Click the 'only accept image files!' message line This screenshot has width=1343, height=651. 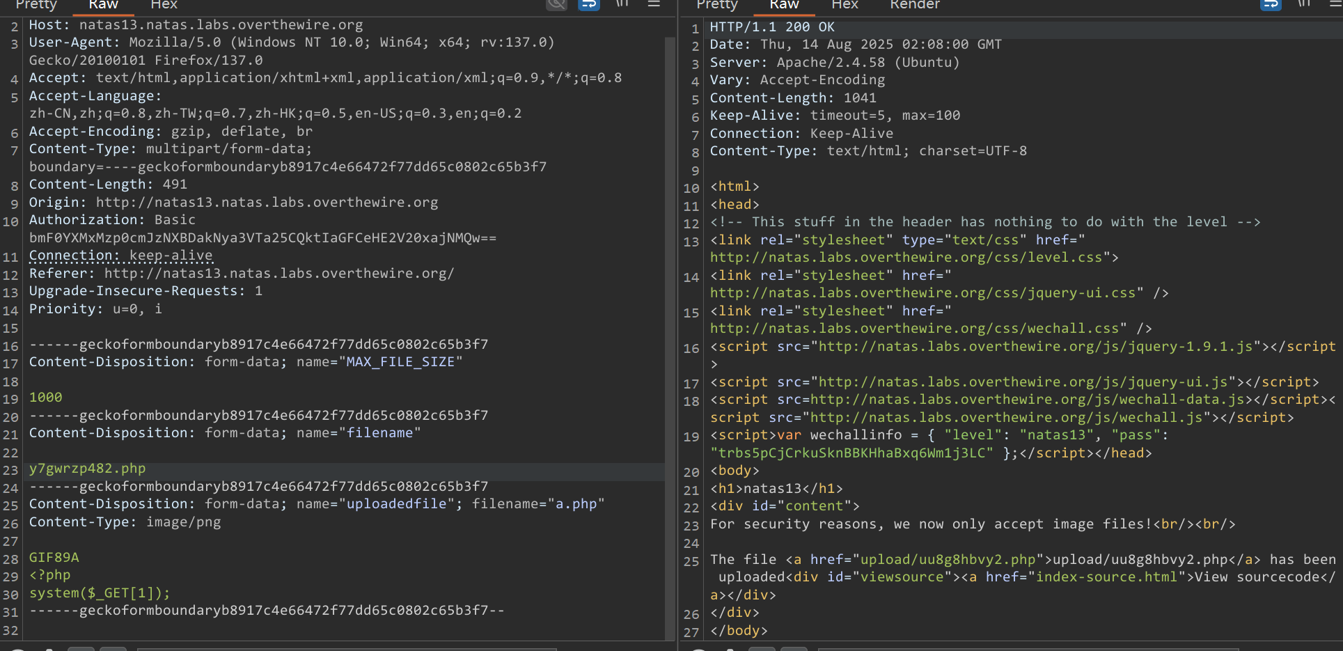pyautogui.click(x=973, y=524)
